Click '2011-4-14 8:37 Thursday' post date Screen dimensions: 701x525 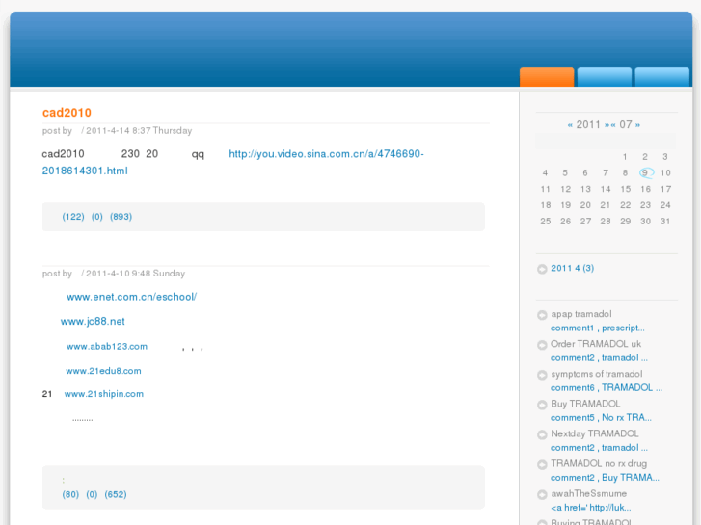point(139,131)
